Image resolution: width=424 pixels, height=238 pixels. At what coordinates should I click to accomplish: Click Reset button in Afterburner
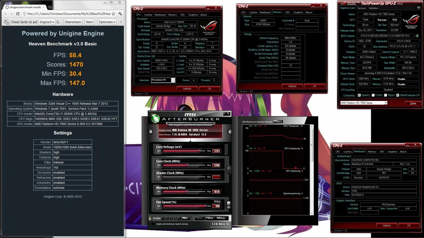(x=210, y=218)
